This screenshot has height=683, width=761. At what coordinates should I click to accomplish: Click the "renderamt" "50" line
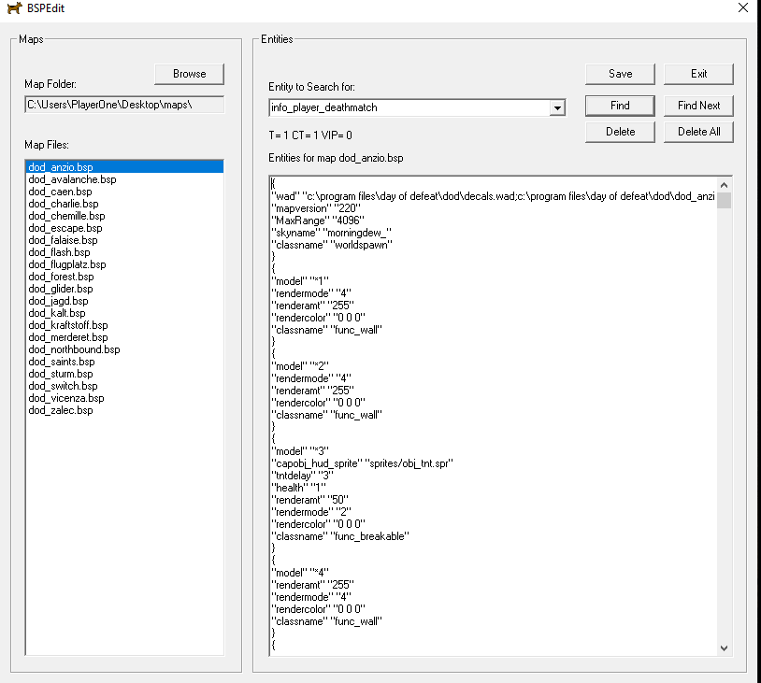coord(309,500)
